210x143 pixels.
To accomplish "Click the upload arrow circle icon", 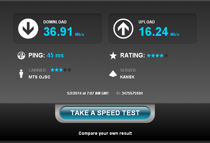I will [123, 29].
